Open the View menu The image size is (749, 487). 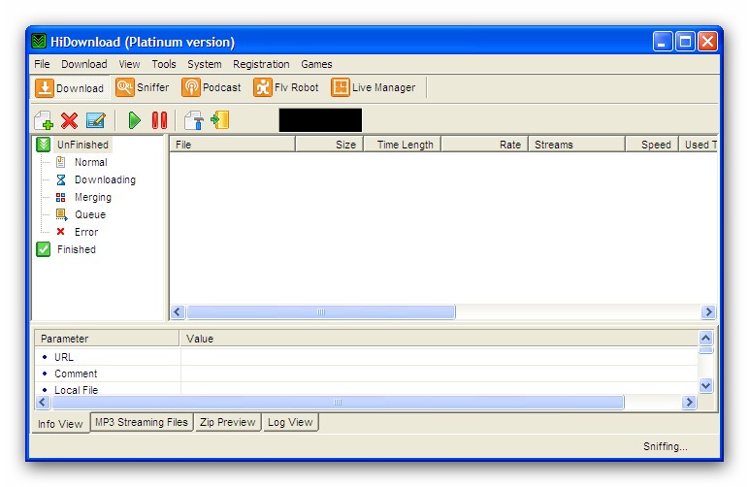[x=129, y=64]
